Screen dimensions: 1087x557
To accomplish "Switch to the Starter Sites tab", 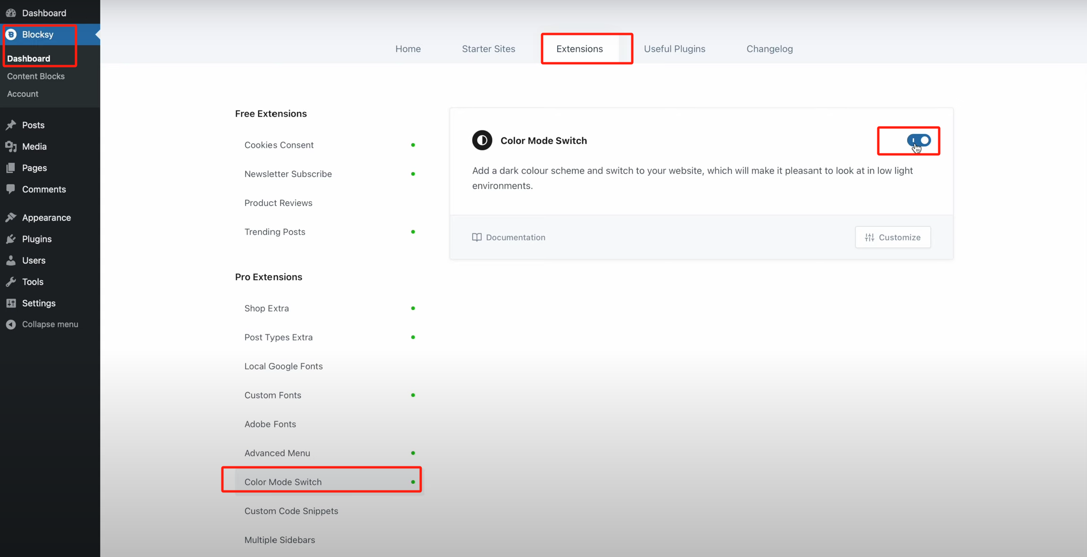I will pos(488,49).
